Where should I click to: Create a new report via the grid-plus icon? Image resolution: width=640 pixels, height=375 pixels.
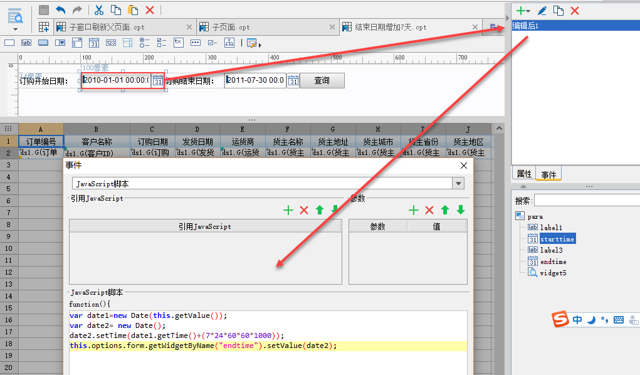click(x=44, y=27)
